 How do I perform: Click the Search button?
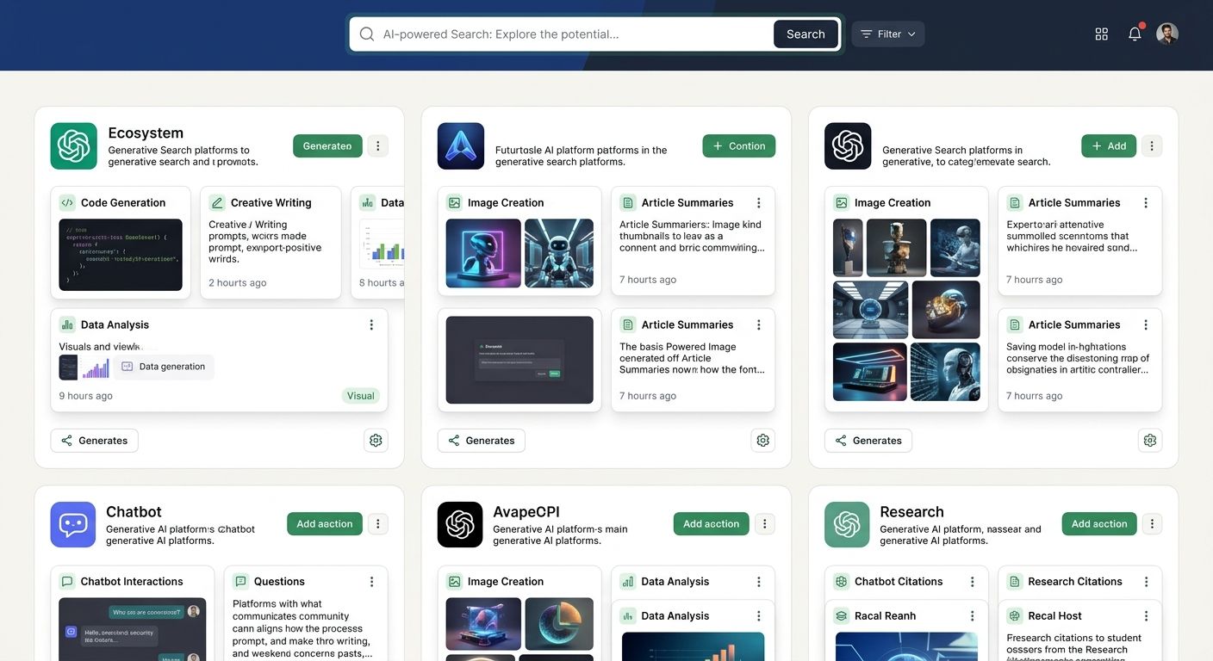coord(805,34)
